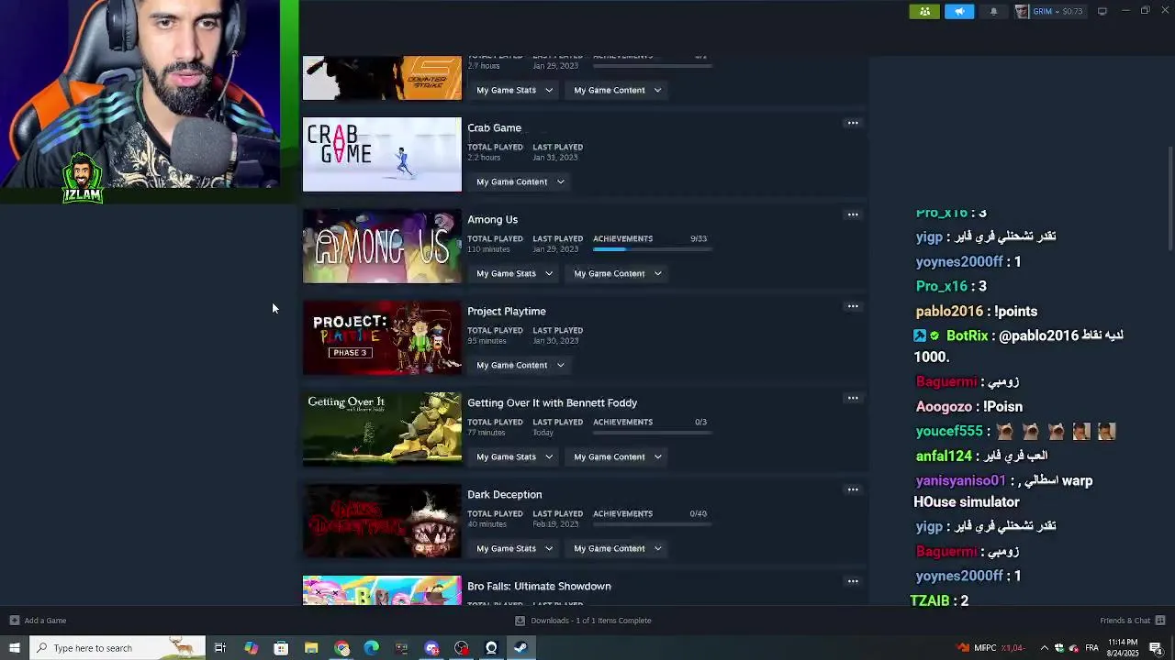The height and width of the screenshot is (660, 1175).
Task: Click GRIM profile avatar
Action: click(1022, 11)
